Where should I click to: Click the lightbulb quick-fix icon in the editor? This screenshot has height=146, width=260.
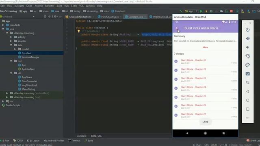tap(78, 31)
